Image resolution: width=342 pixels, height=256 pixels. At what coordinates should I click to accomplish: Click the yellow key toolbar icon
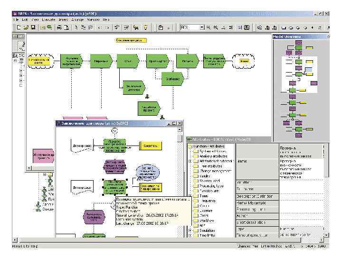coord(136,27)
